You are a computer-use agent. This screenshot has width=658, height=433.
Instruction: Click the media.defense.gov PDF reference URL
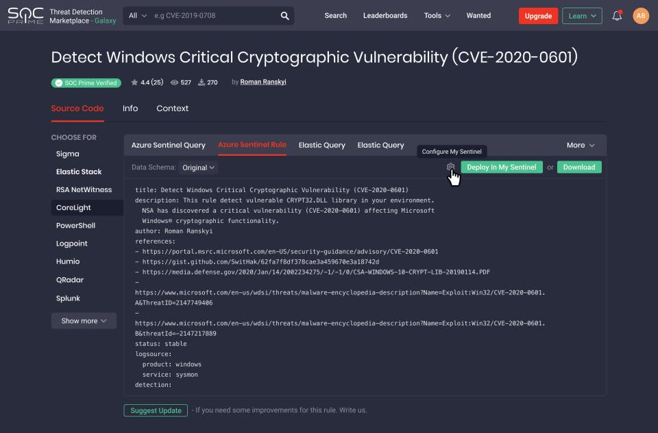[316, 272]
